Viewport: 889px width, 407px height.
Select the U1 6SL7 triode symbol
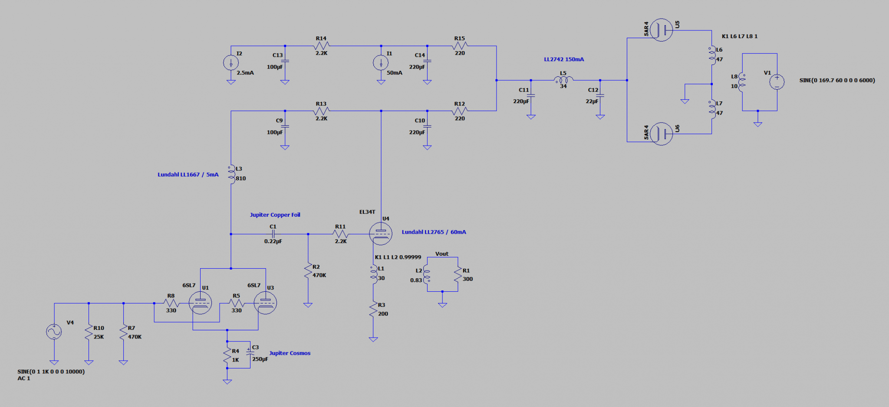[201, 303]
